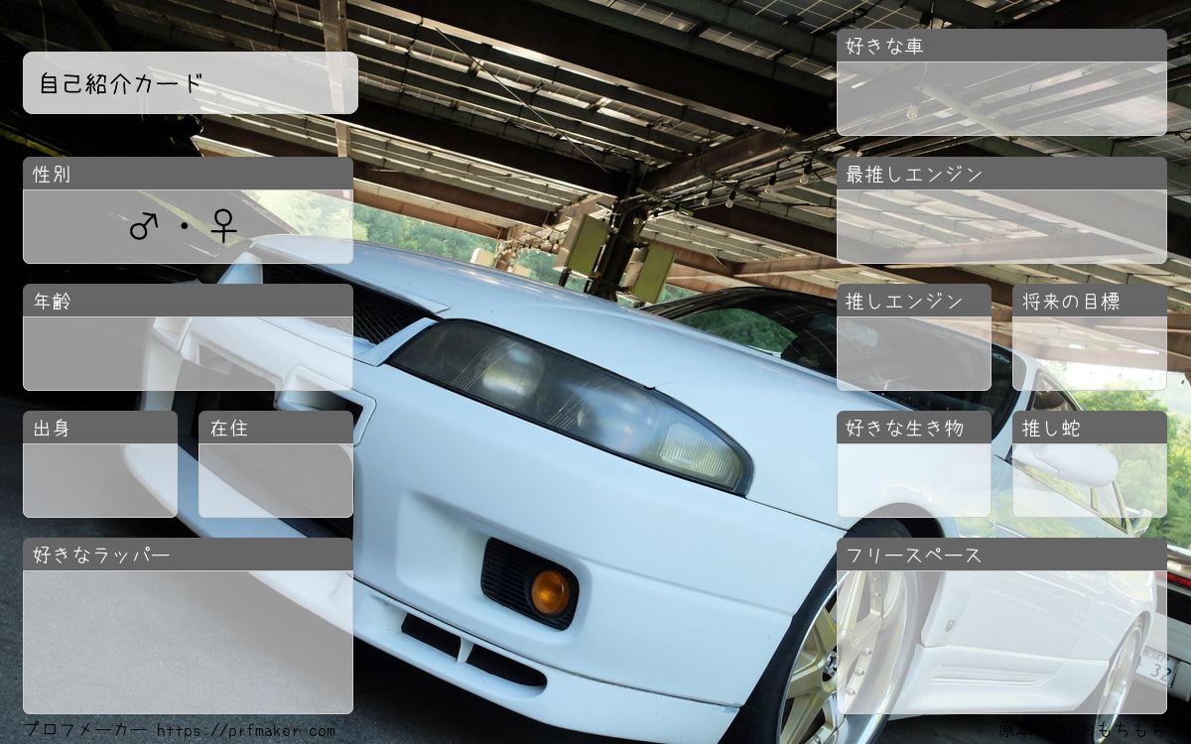This screenshot has height=744, width=1191.
Task: Click the blank area under 好きなラッパー
Action: (188, 642)
